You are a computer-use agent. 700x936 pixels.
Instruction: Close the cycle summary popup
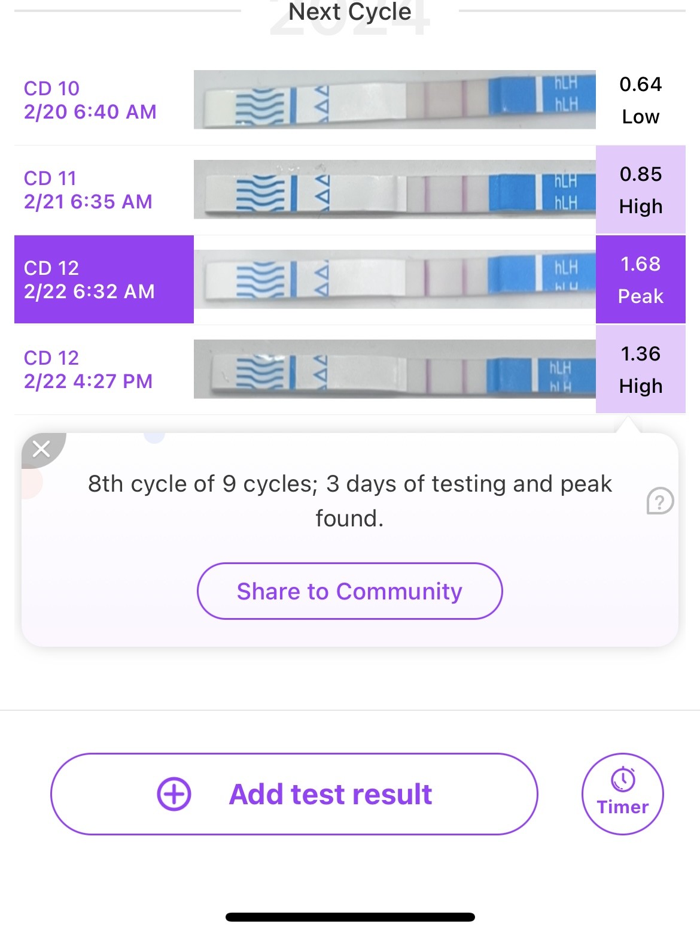41,449
